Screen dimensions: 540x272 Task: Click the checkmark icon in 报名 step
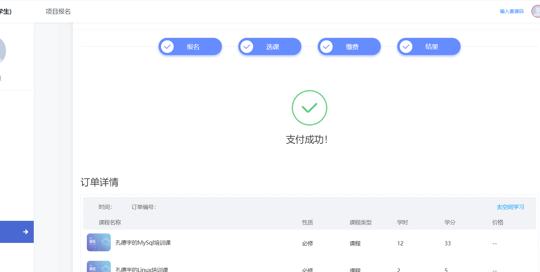[167, 47]
